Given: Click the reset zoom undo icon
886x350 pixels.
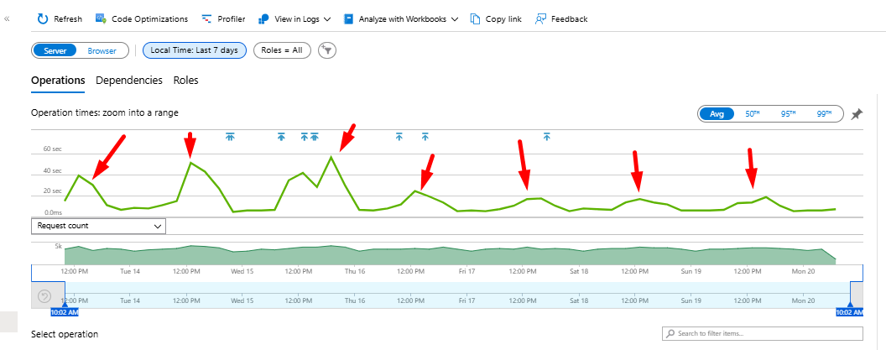Looking at the screenshot, I should point(44,295).
